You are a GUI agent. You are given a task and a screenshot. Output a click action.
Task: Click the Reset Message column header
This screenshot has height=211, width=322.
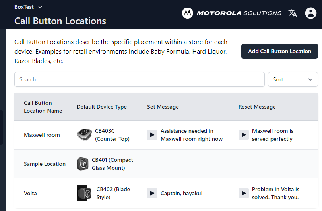[x=257, y=107]
